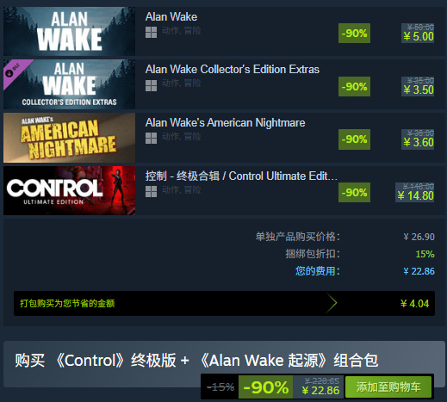Viewport: 447px width, 402px height.
Task: Click Windows icon under American Nightmare title
Action: point(151,139)
